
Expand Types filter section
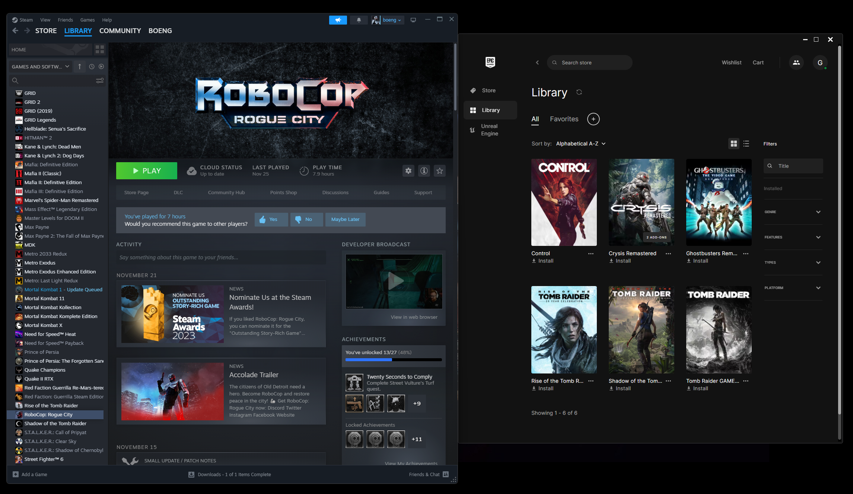pyautogui.click(x=793, y=263)
